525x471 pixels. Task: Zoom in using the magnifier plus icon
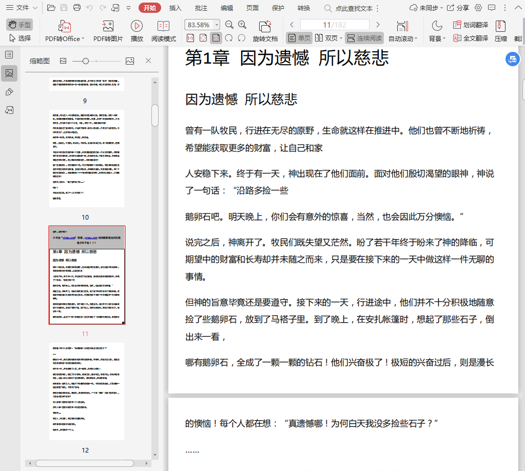pos(242,25)
